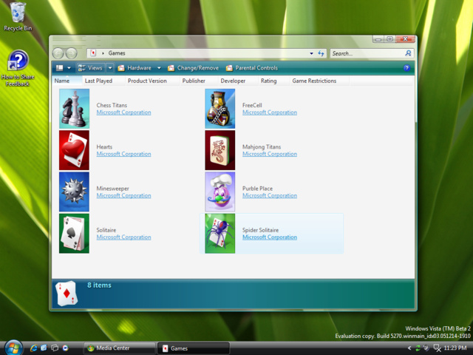Show hidden tray icons chevron

point(409,348)
